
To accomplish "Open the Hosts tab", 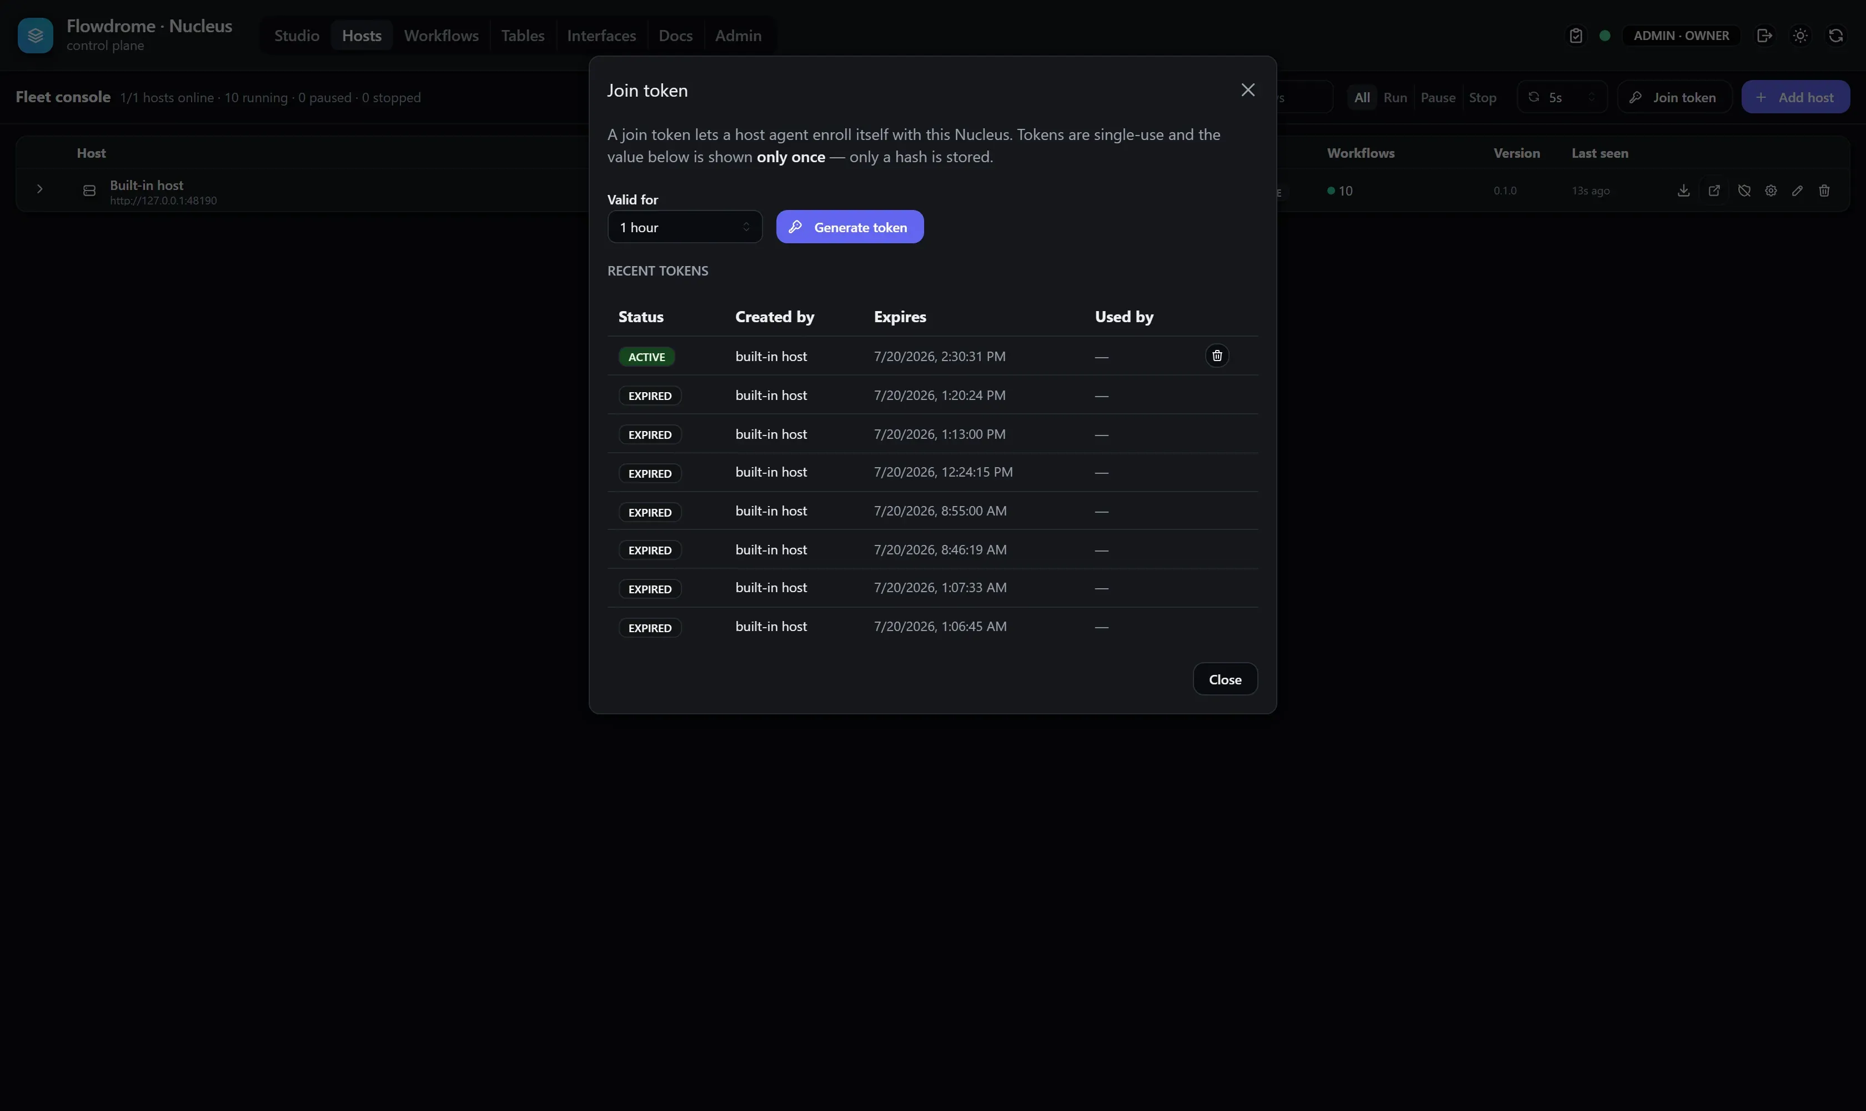I will 362,35.
